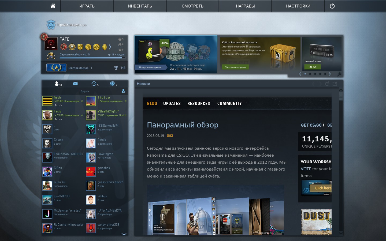The image size is (386, 241).
Task: Click the Торговая площадка button
Action: click(x=235, y=67)
